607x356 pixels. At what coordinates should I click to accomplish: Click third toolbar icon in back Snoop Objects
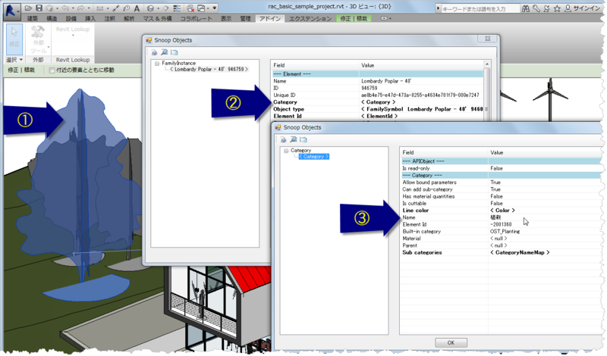coord(175,52)
